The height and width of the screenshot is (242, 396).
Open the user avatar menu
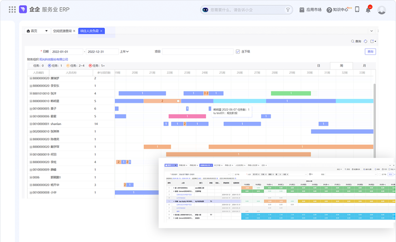(x=382, y=10)
